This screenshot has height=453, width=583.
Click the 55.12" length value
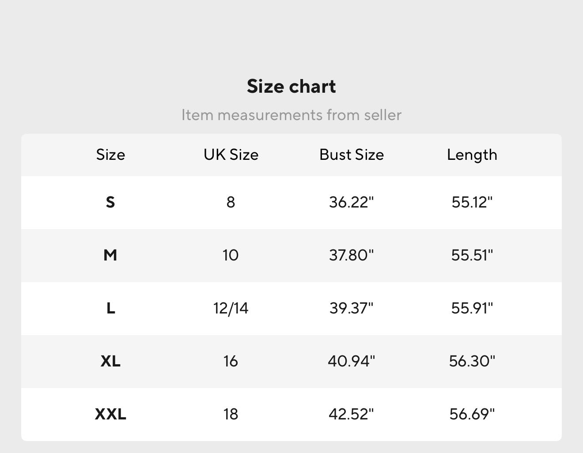click(472, 202)
